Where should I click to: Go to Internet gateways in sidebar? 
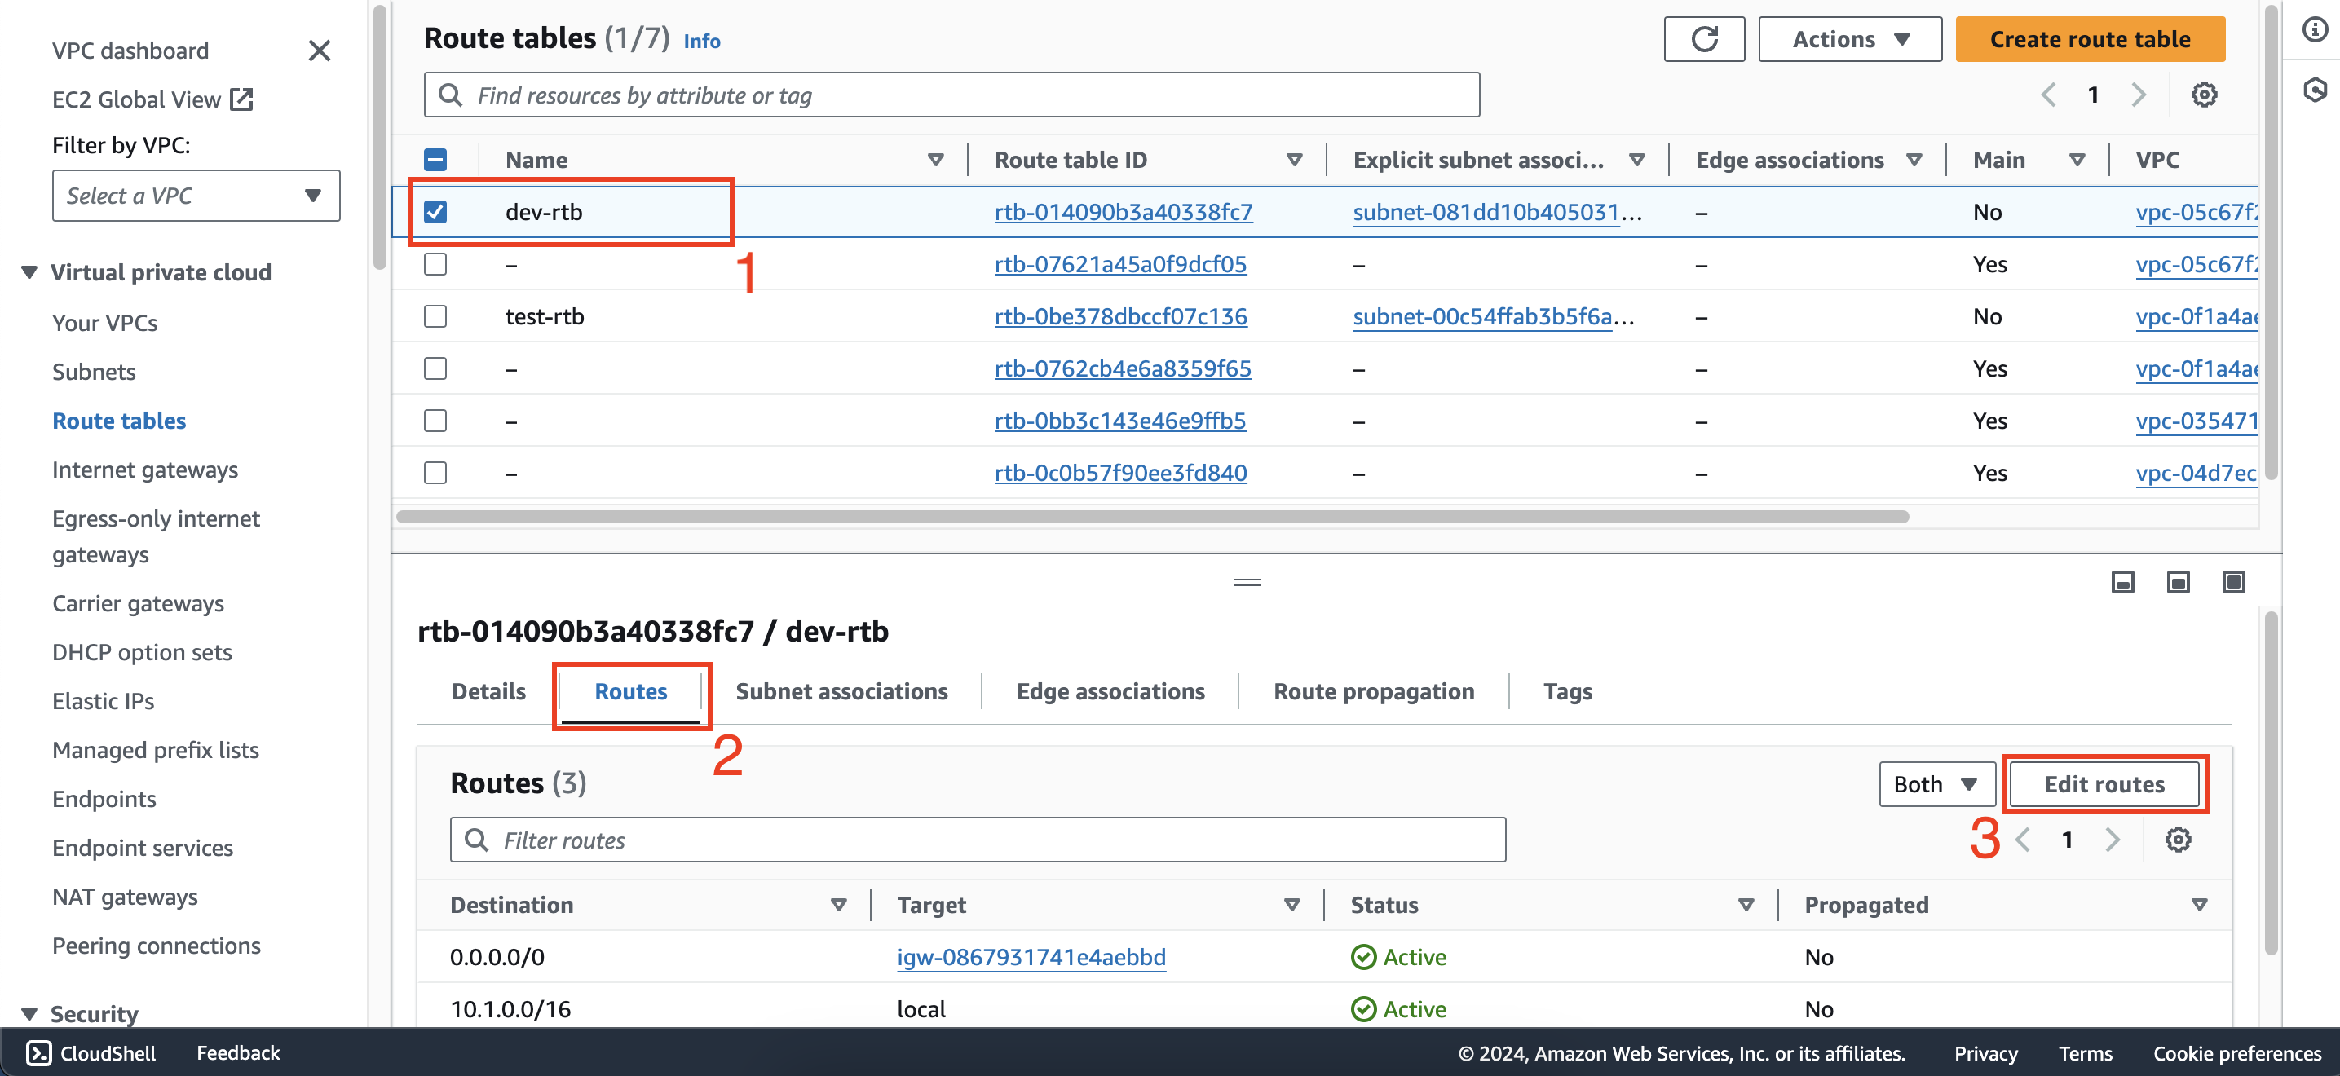145,470
